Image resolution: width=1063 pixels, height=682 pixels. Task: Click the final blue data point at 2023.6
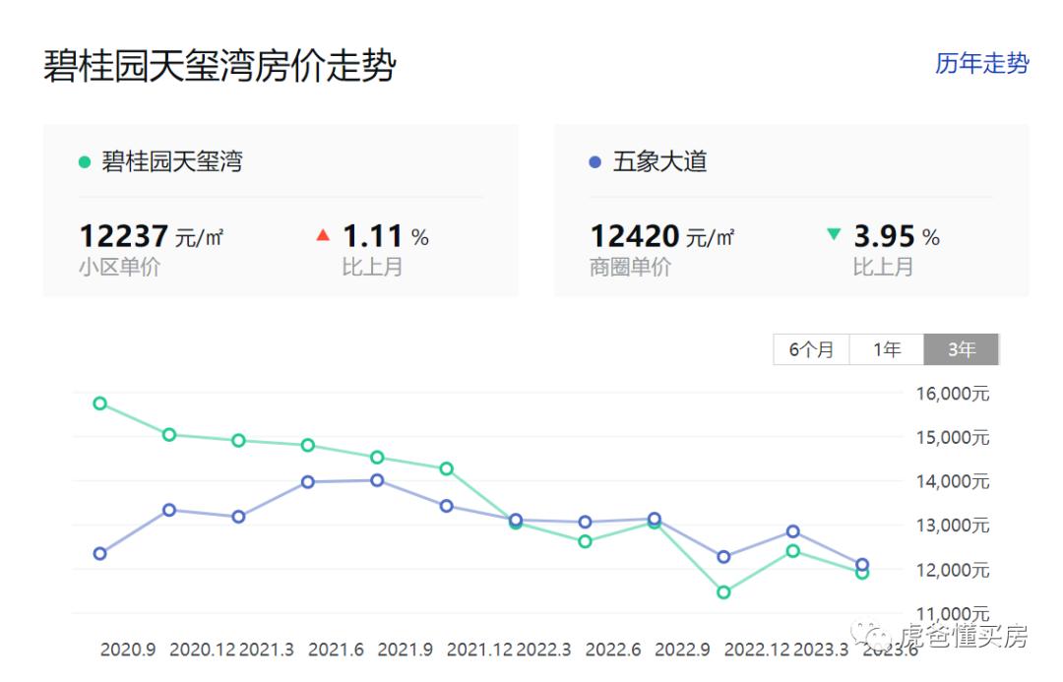coord(862,564)
